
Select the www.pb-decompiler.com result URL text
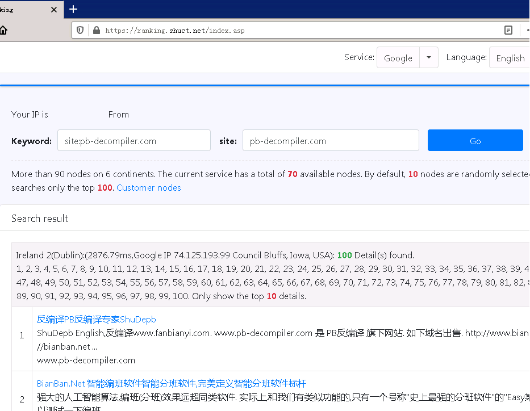(x=86, y=360)
